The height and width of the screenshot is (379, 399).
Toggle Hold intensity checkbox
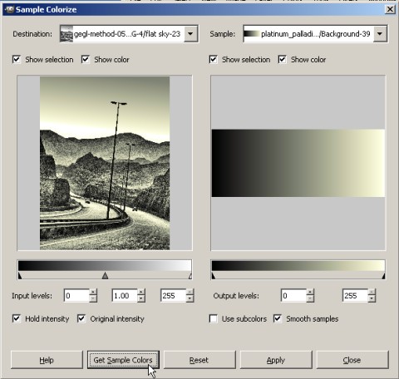[17, 318]
